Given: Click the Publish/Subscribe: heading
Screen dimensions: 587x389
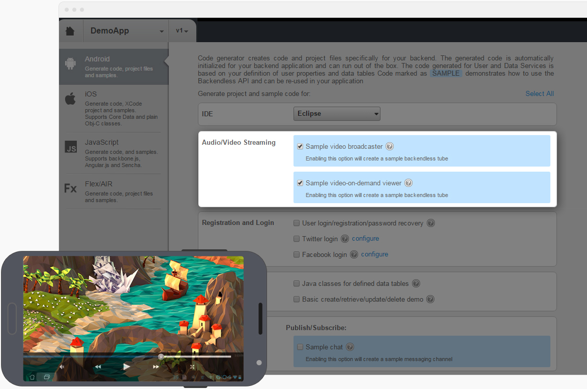Looking at the screenshot, I should 316,328.
